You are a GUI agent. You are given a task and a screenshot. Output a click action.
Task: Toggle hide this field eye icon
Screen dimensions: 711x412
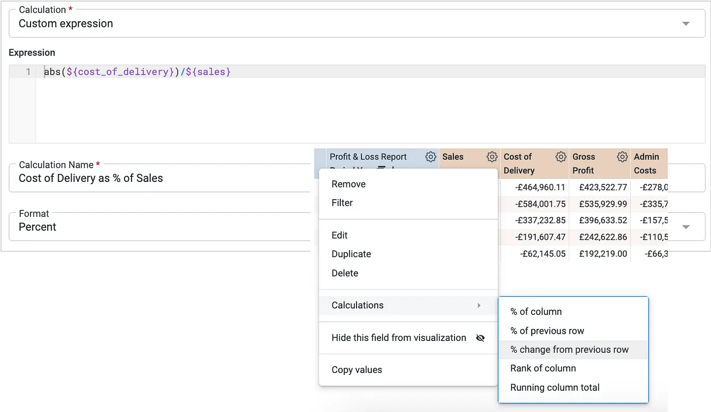480,338
